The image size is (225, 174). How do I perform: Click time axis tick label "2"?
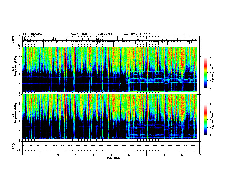click(58, 155)
